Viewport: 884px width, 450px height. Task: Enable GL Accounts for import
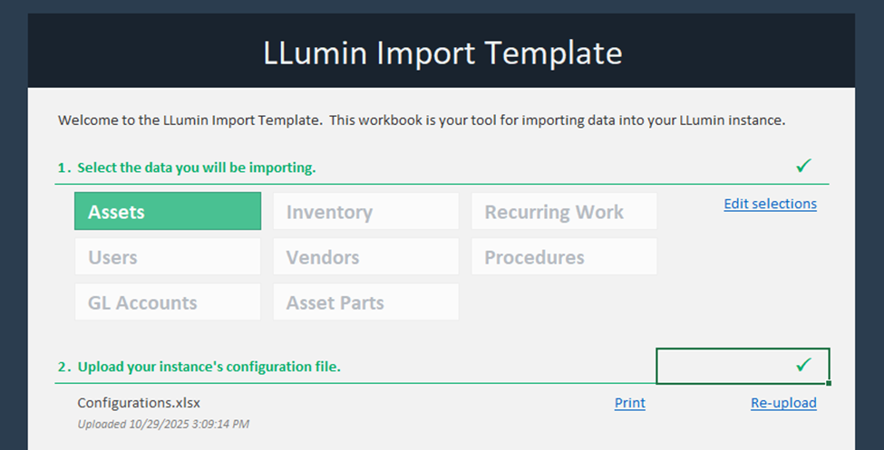[168, 302]
